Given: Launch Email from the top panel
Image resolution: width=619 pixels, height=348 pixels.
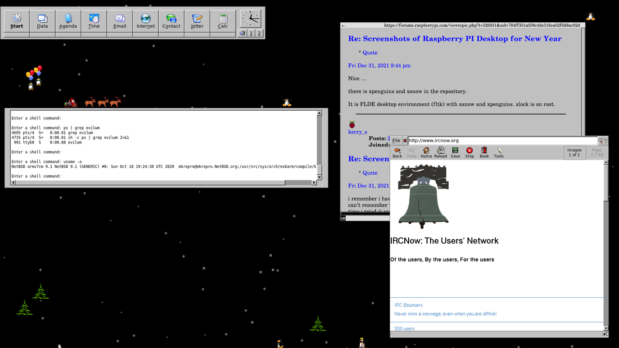Looking at the screenshot, I should [x=119, y=21].
